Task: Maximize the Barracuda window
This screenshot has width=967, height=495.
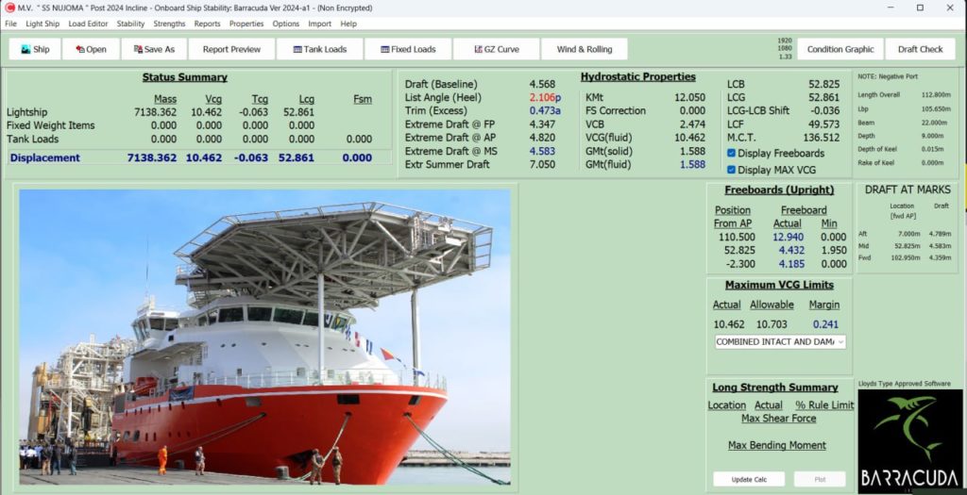Action: coord(920,8)
